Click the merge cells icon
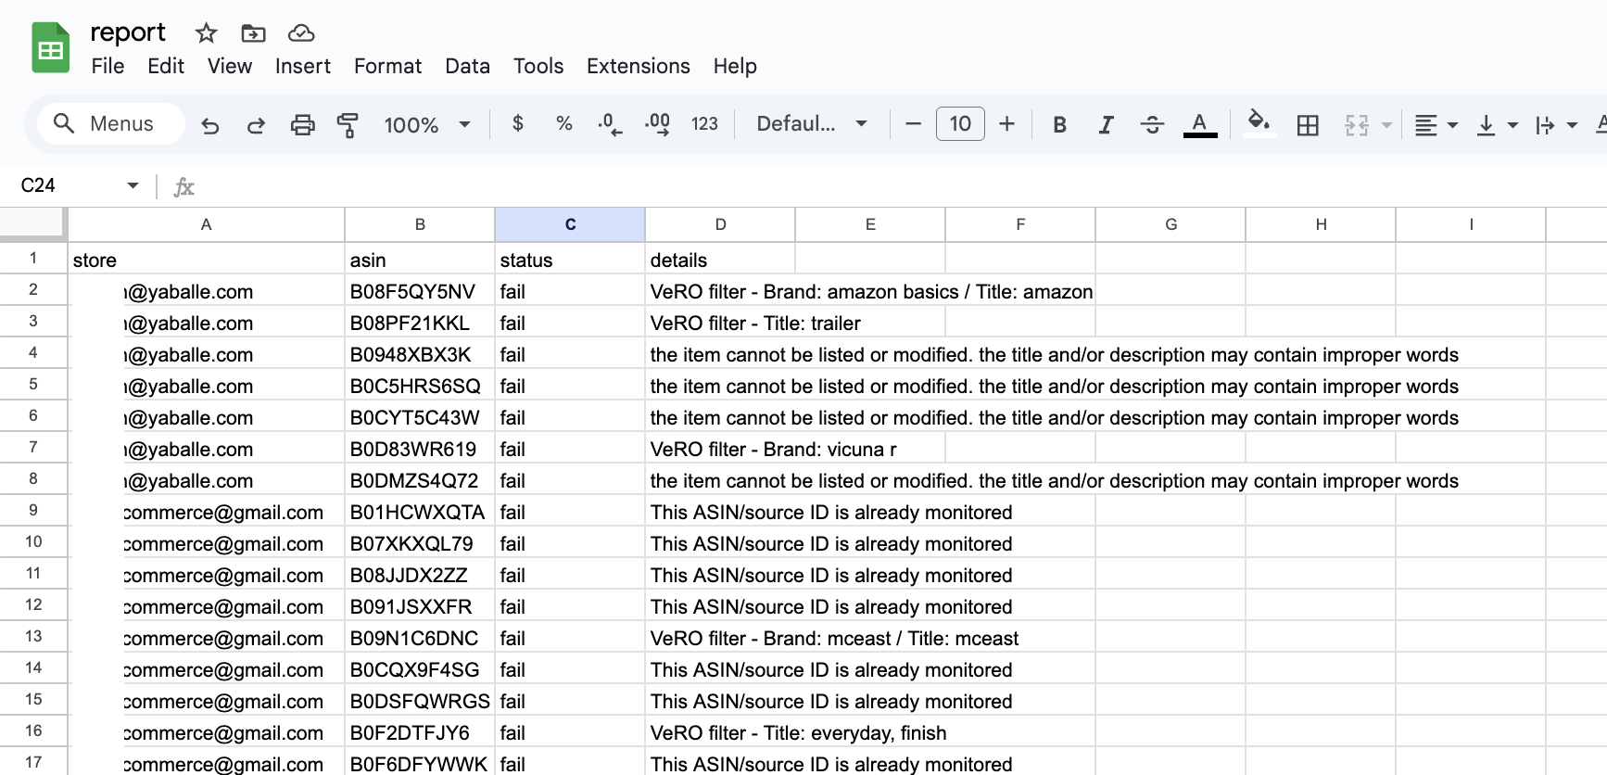The image size is (1607, 775). (x=1357, y=124)
